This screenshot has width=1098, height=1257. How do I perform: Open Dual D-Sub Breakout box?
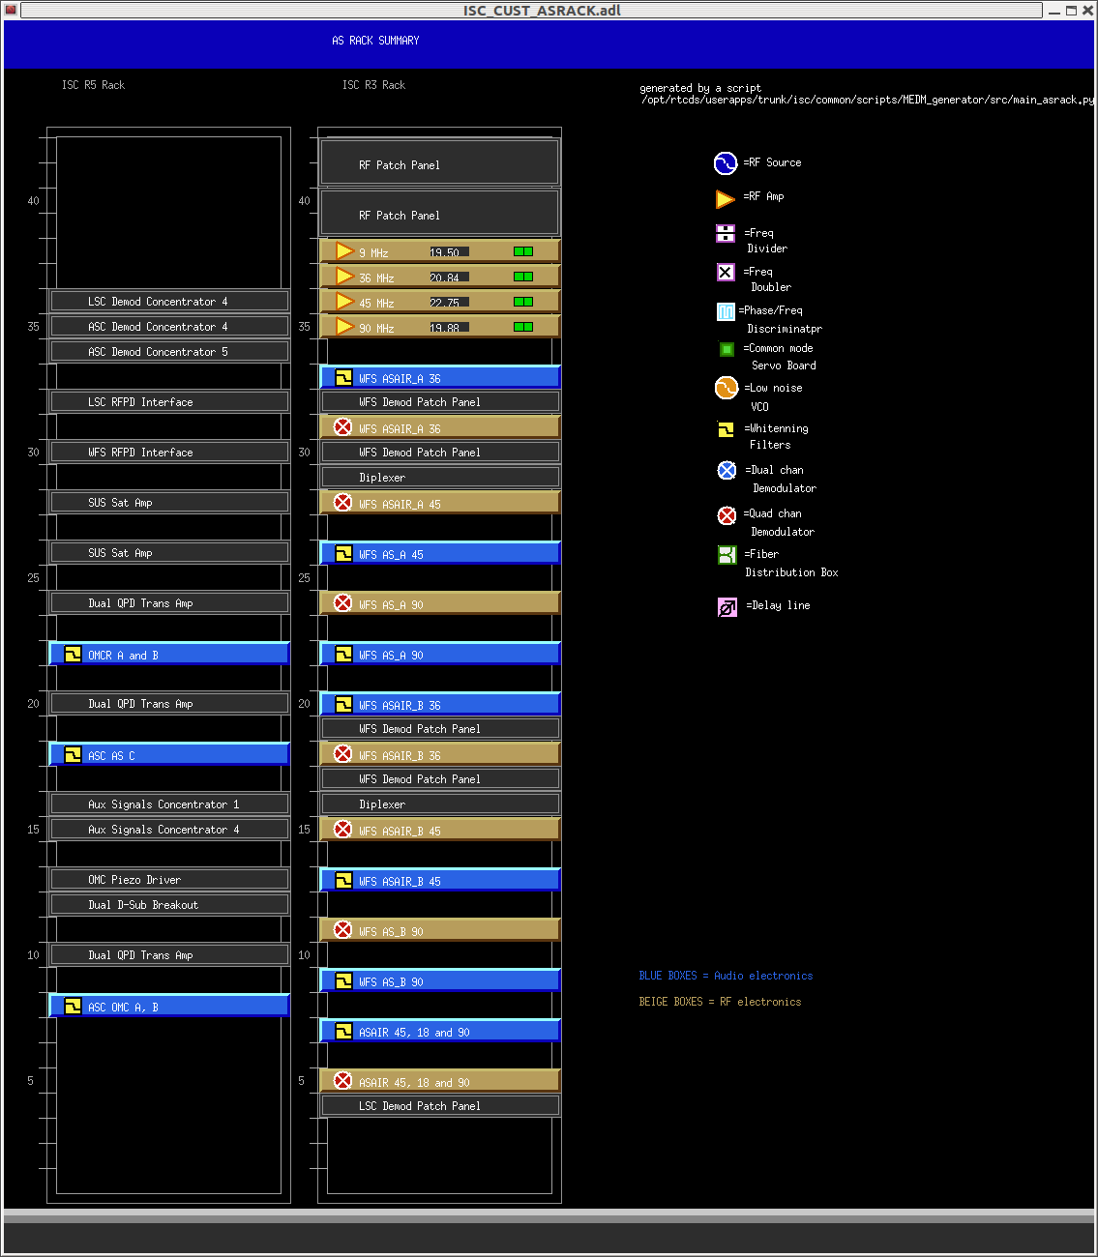pos(169,904)
